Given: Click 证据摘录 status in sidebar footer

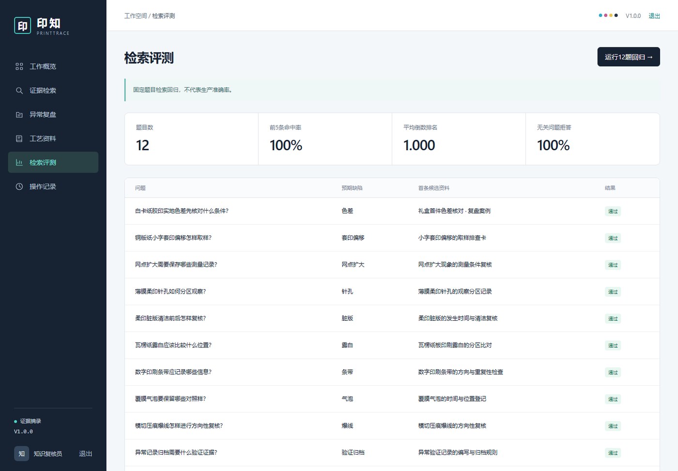Looking at the screenshot, I should [28, 421].
